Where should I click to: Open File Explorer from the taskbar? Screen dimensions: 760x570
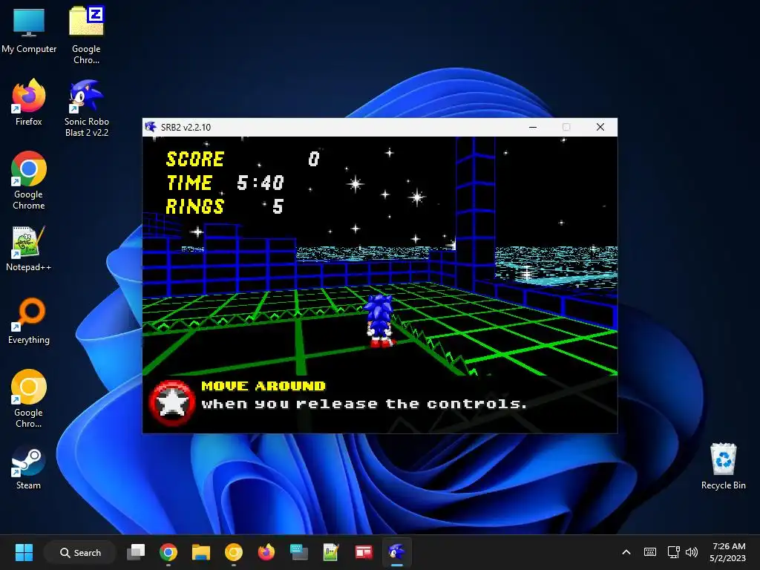click(200, 552)
